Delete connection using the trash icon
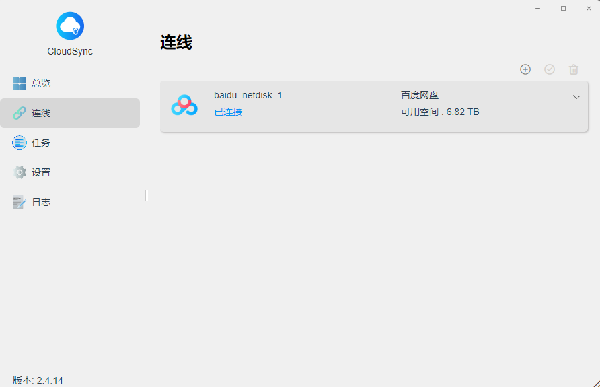The height and width of the screenshot is (387, 600). [574, 69]
